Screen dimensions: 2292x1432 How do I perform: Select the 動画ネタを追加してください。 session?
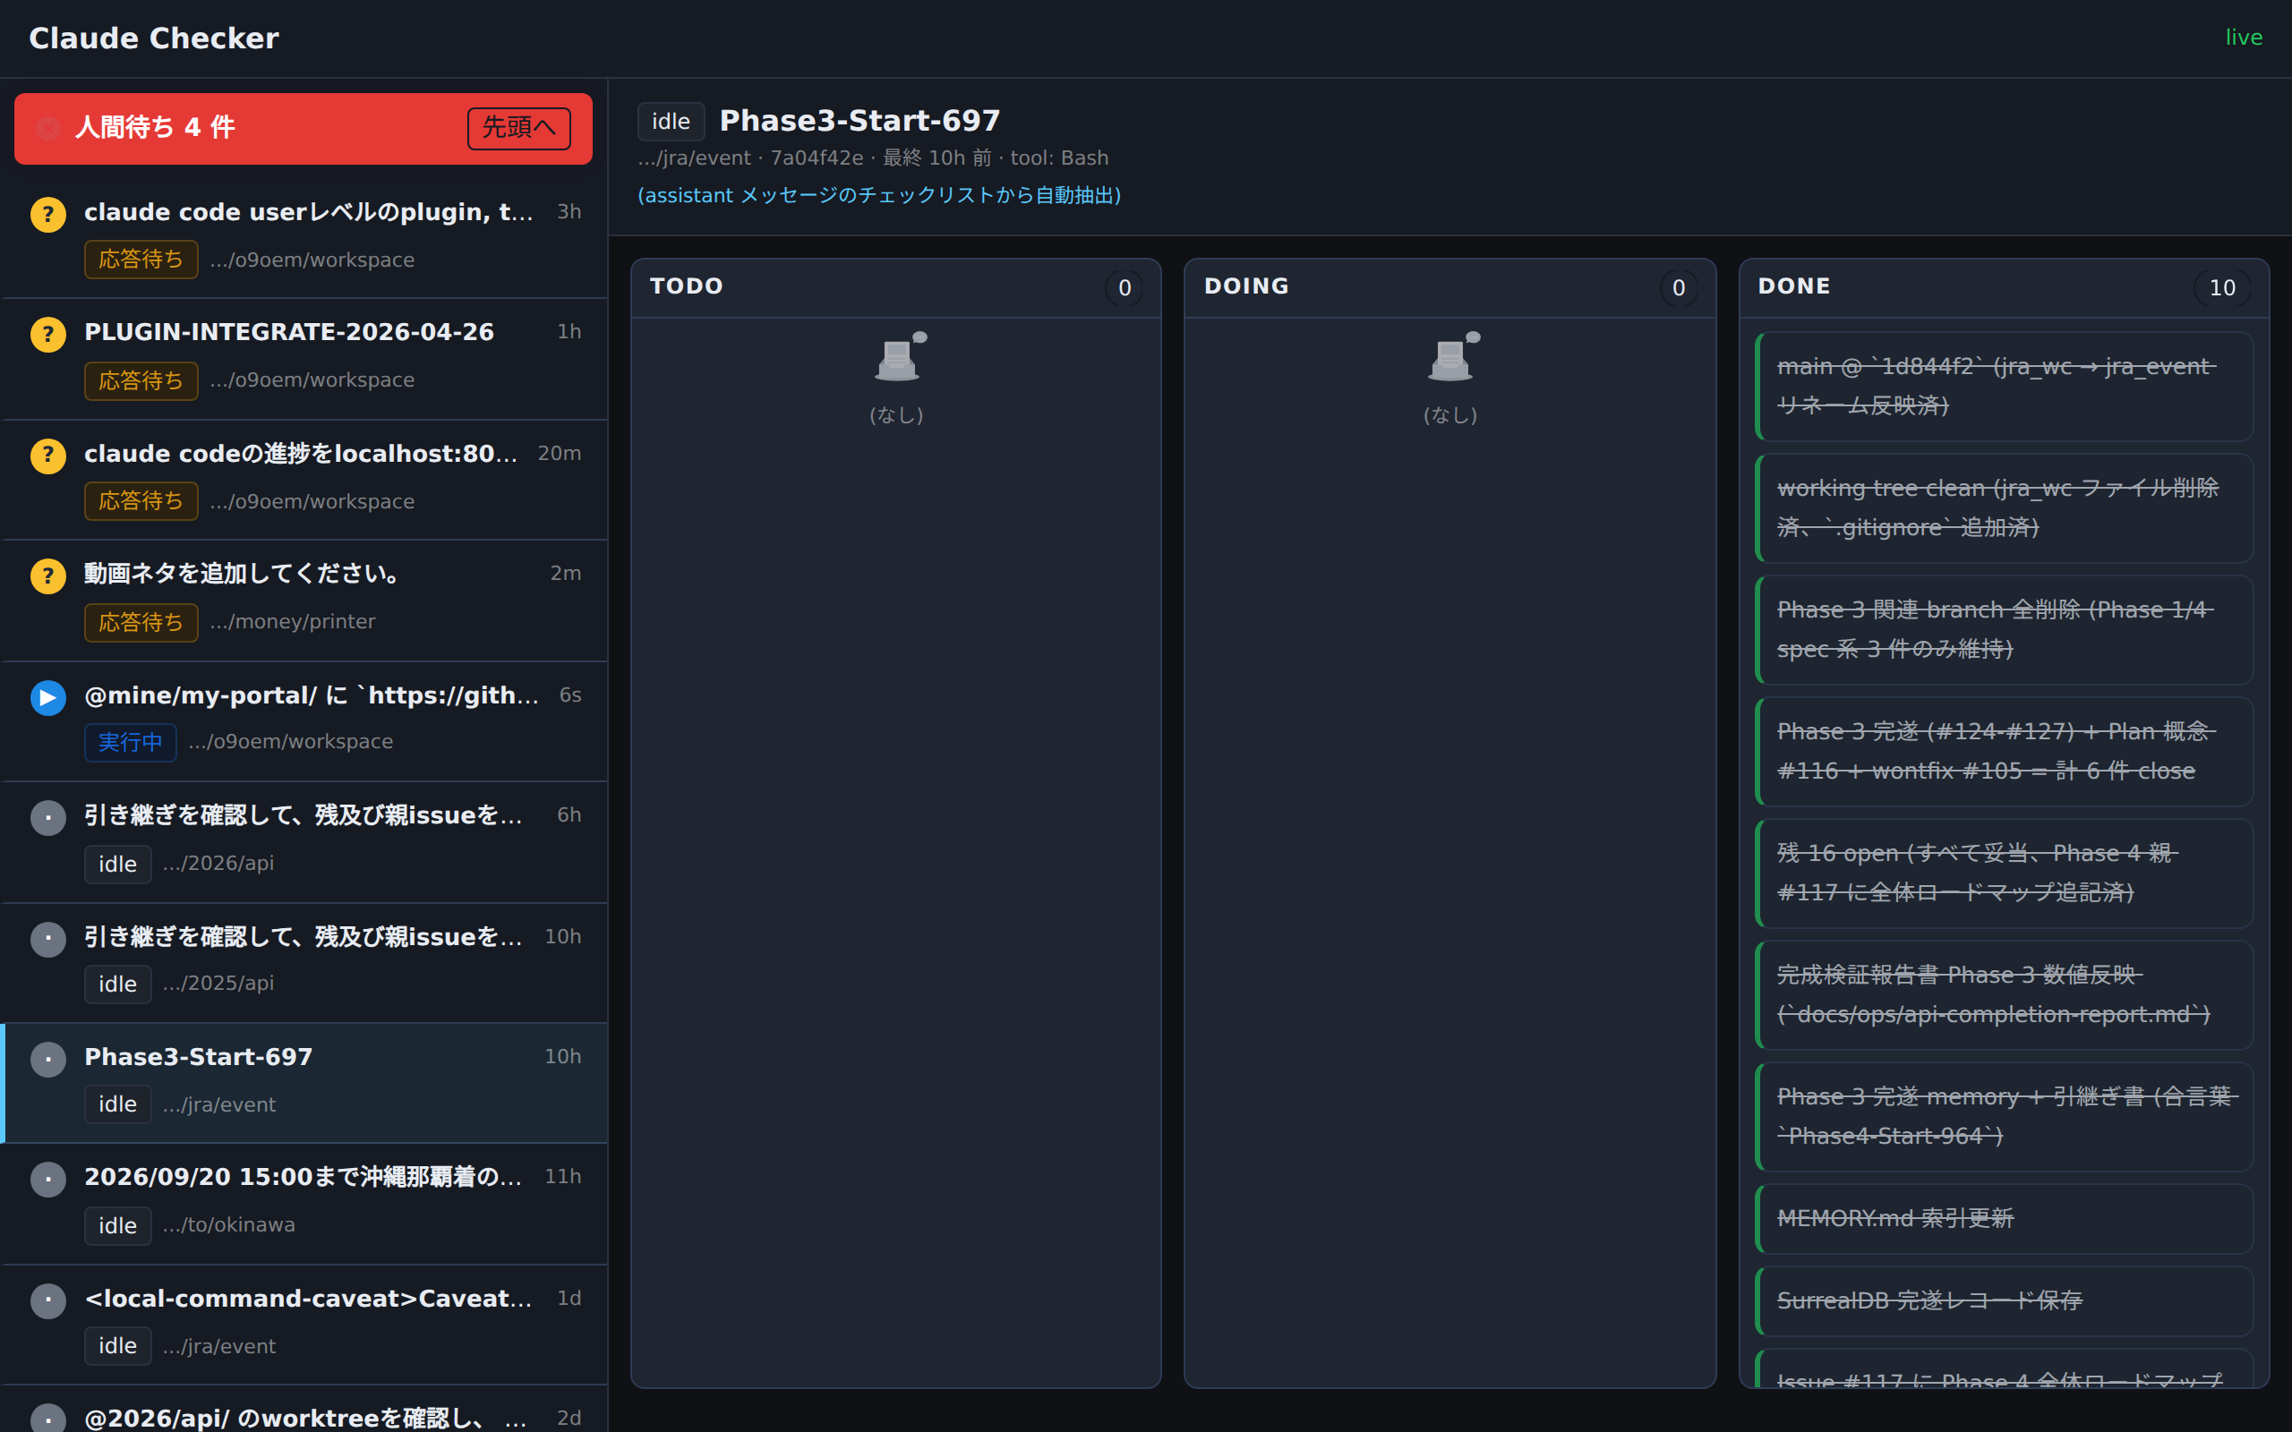pos(305,601)
